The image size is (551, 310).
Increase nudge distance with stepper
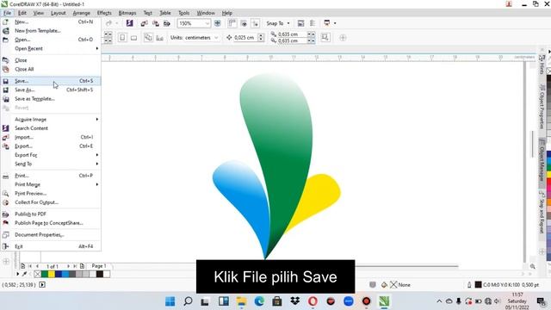pos(261,35)
